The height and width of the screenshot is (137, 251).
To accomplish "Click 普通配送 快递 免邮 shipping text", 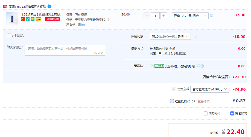I will point(162,49).
